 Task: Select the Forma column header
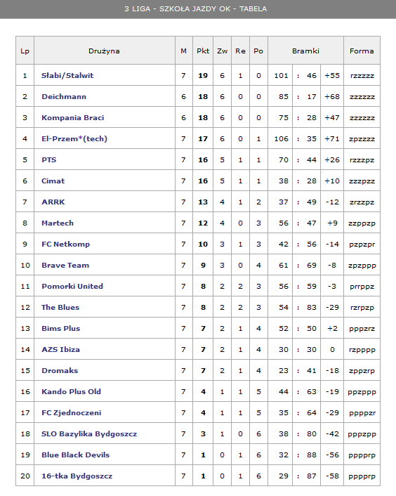362,51
